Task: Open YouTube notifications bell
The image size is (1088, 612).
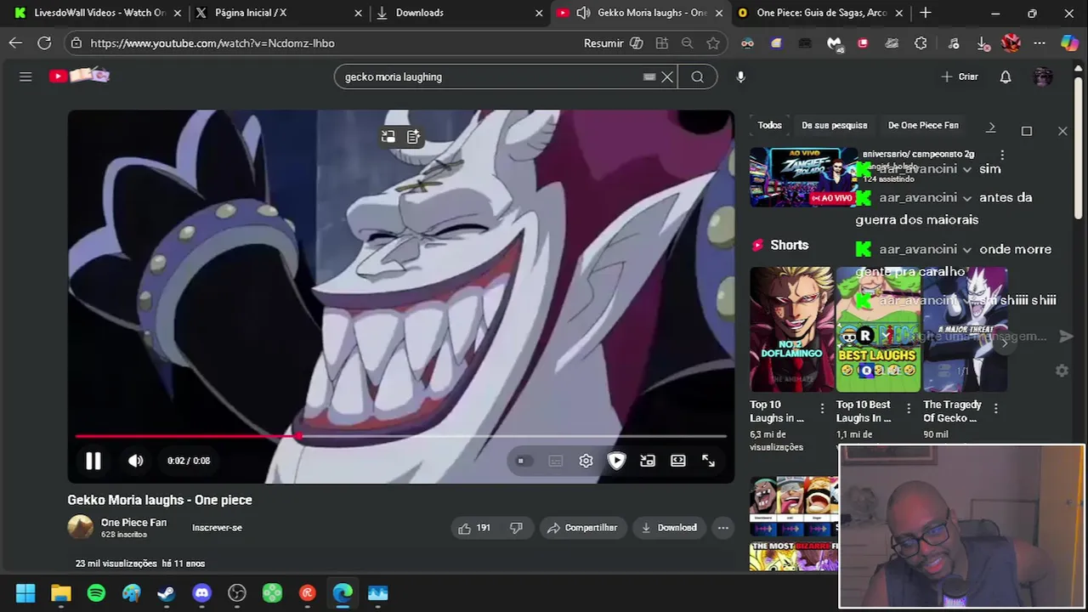Action: 1006,76
